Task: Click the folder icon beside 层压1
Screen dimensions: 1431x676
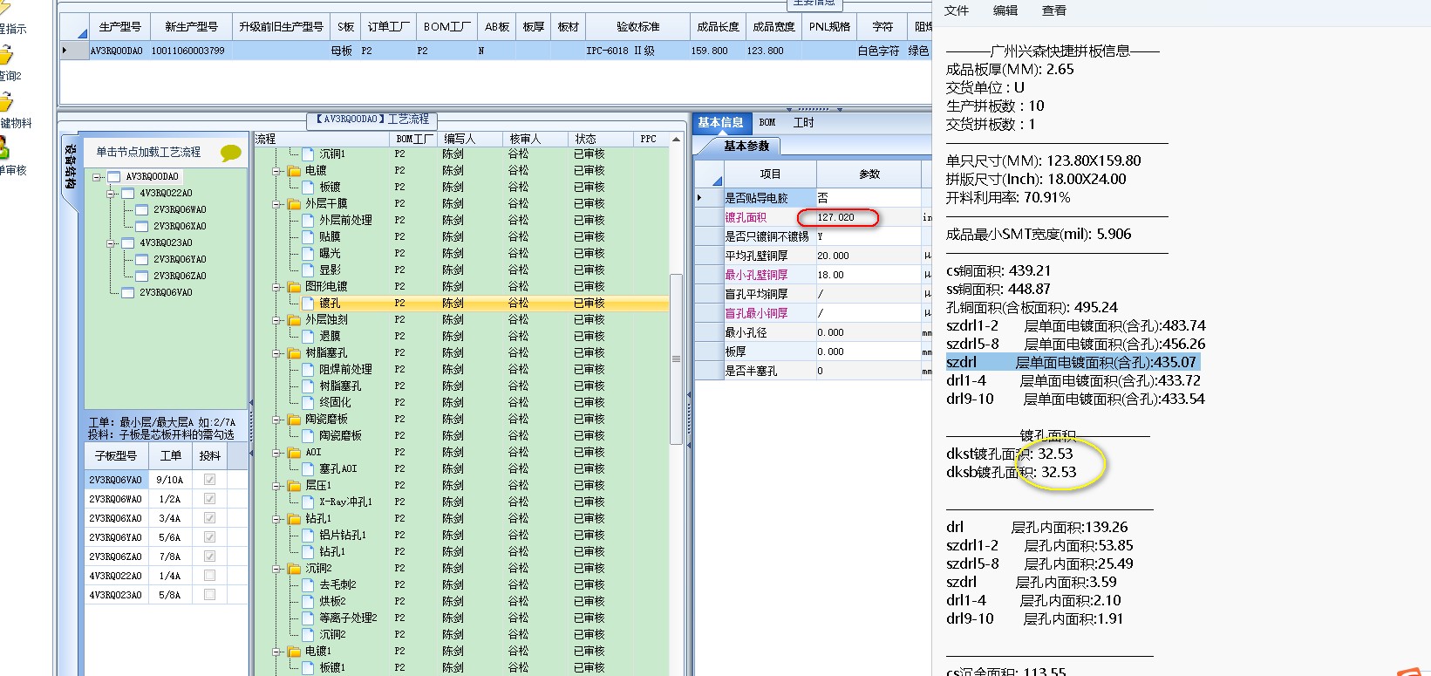Action: [294, 485]
